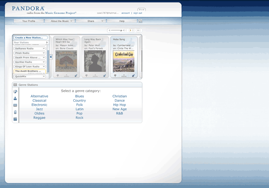The image size is (269, 188).
Task: Thumbs up checkmark on Which Way Your Heart
Action: pyautogui.click(x=76, y=75)
